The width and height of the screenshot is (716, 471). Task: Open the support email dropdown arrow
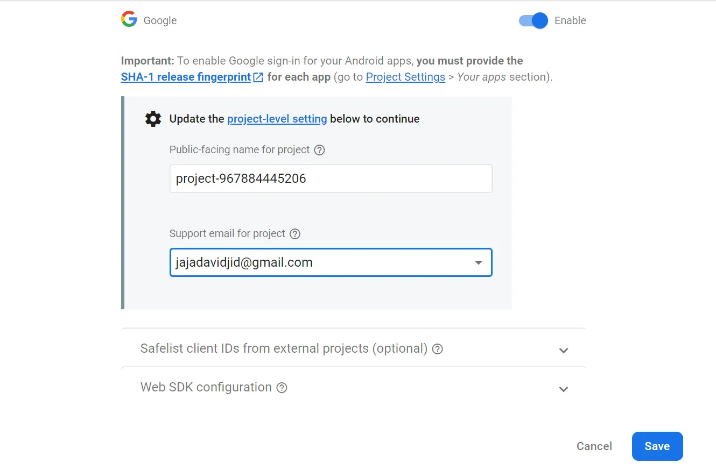[478, 262]
